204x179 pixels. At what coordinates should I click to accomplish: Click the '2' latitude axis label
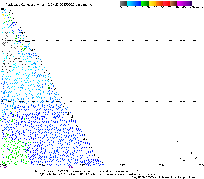[x=2, y=131]
